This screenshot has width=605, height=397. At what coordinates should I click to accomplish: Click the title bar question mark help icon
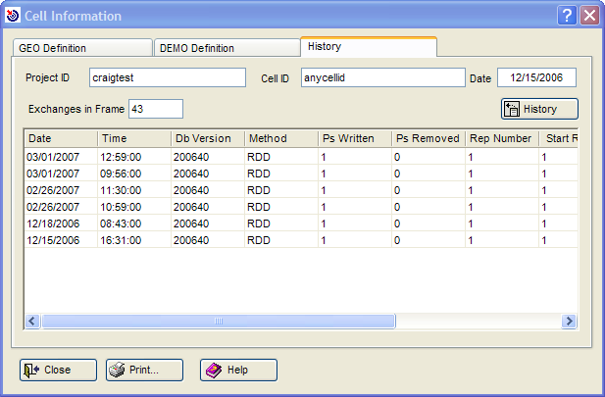point(567,15)
